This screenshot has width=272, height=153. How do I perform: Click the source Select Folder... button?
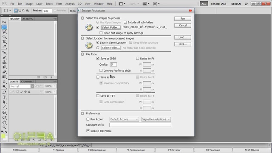111,27
